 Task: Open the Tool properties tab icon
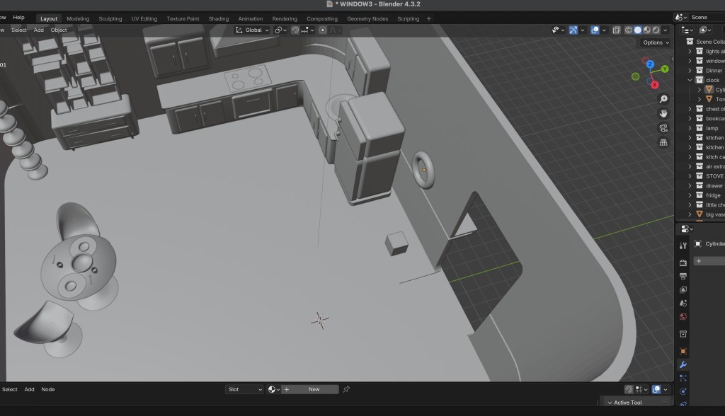[683, 245]
